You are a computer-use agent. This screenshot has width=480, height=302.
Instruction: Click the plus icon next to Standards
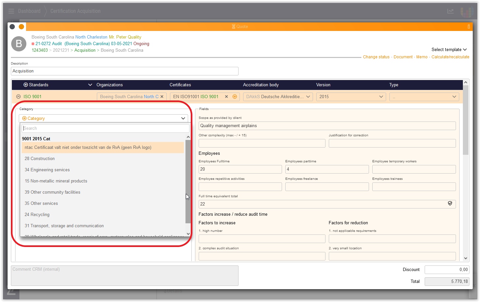(26, 85)
